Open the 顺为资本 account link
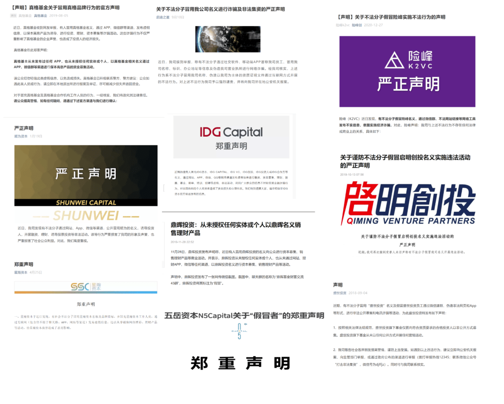This screenshot has height=404, width=504. [21, 136]
